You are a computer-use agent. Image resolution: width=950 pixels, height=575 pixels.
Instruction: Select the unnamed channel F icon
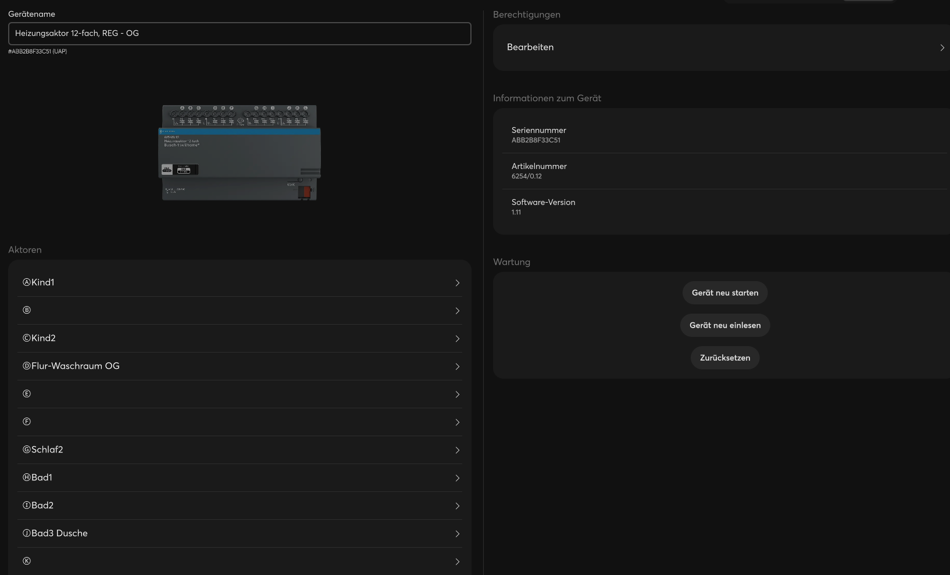click(27, 422)
